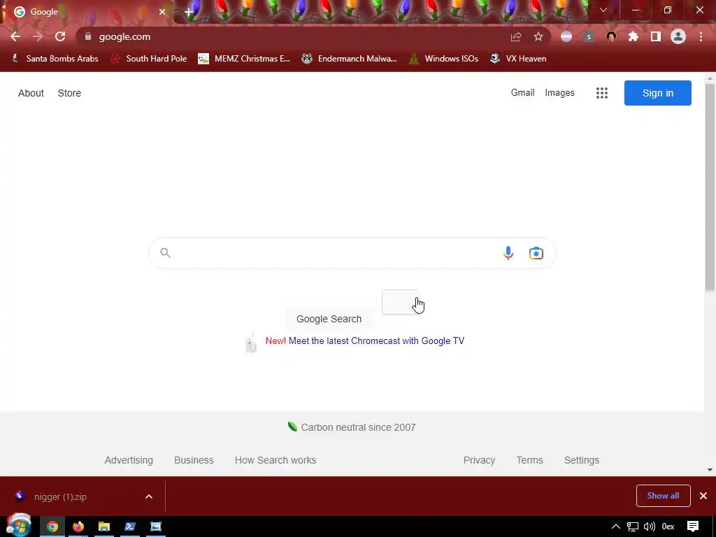Expand the tab search chevron
716x537 pixels.
(x=603, y=10)
